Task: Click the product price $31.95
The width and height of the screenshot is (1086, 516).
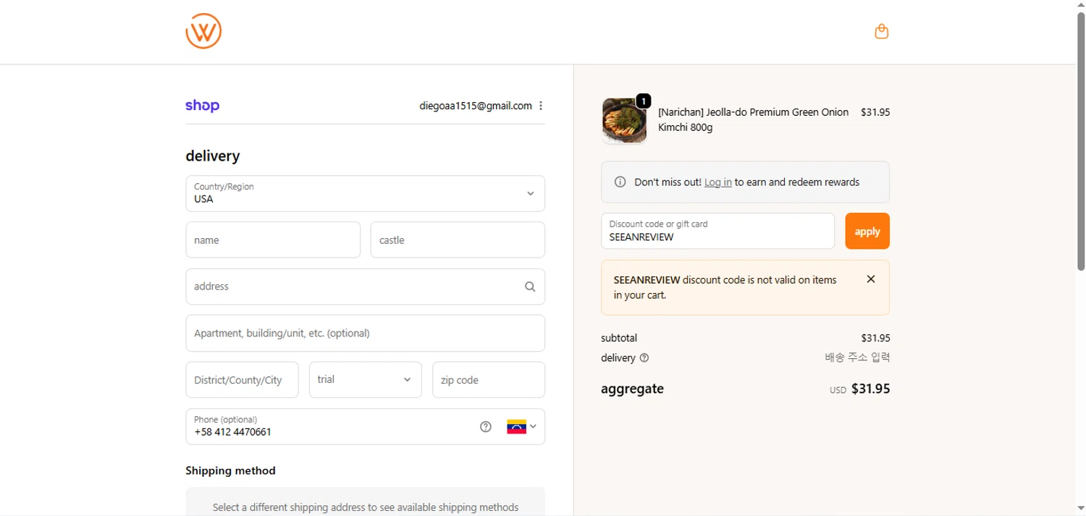Action: [x=875, y=112]
